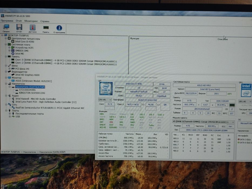
Task: Click the Socket H3 (LGA1150) platform field
Action: click(x=147, y=100)
